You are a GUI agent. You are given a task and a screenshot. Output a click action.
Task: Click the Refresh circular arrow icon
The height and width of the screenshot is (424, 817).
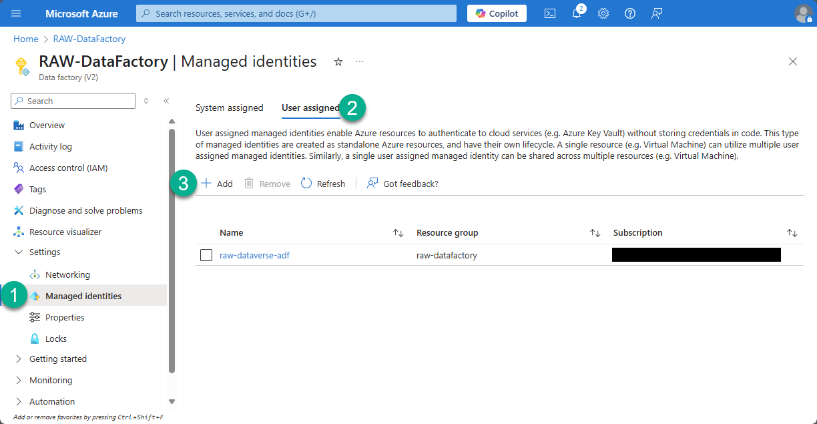click(x=306, y=183)
